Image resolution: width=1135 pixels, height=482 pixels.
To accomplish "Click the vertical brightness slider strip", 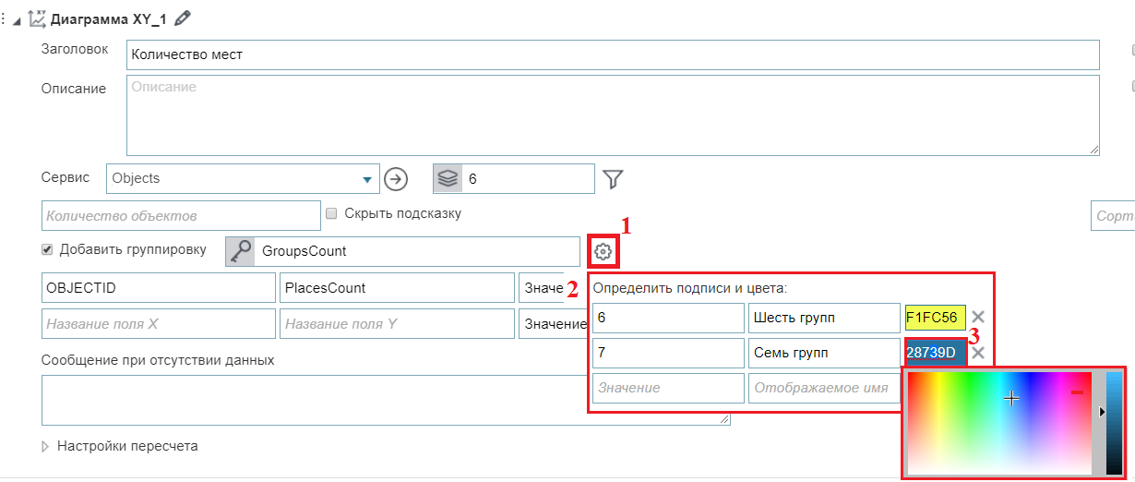I will pyautogui.click(x=1114, y=423).
